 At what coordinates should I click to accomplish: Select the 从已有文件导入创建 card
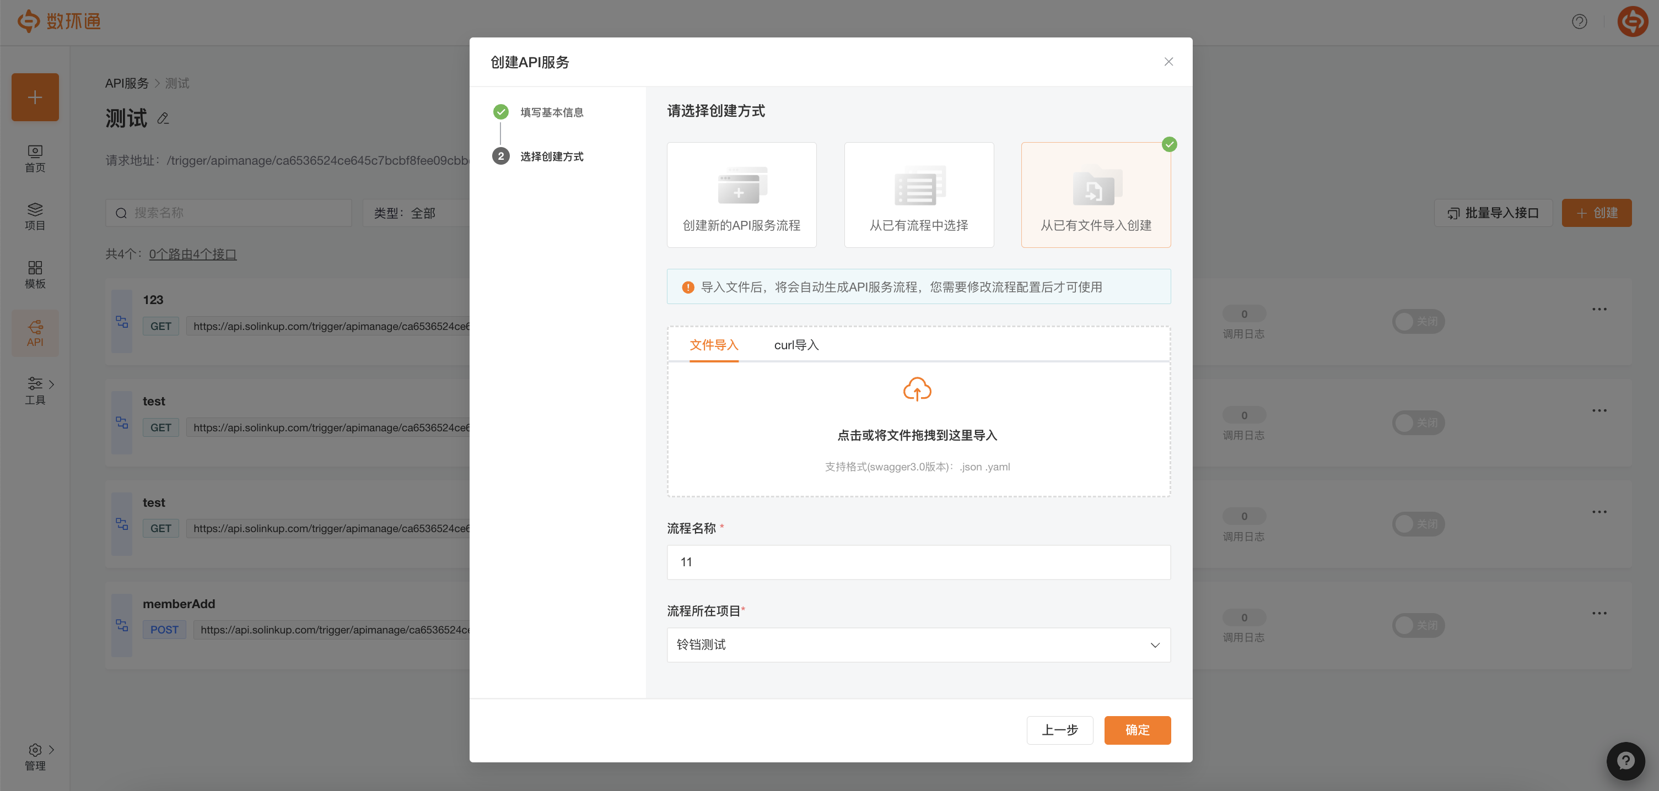[1096, 195]
